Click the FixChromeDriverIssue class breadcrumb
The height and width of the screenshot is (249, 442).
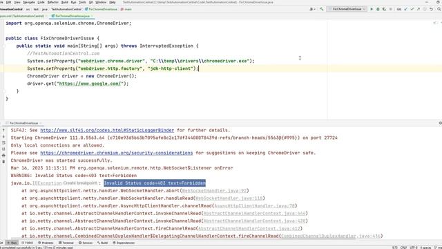click(x=101, y=9)
